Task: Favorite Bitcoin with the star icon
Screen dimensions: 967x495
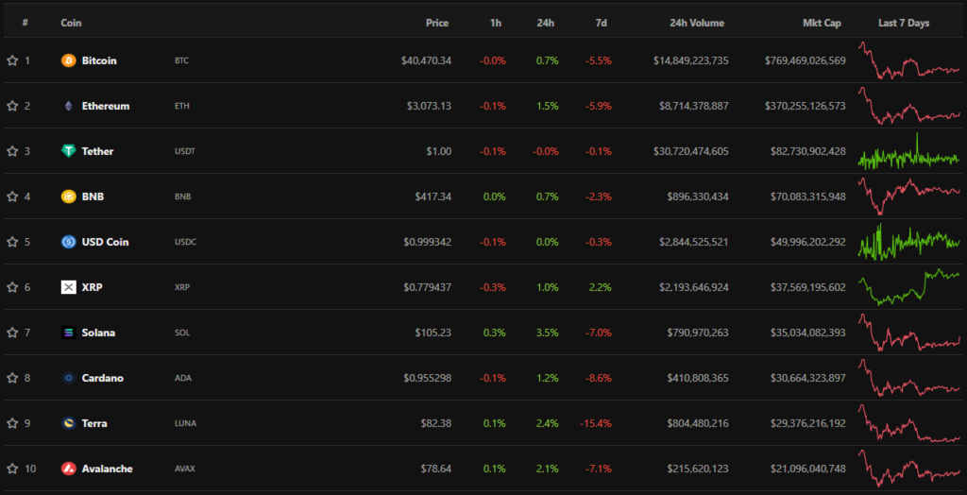Action: (11, 60)
